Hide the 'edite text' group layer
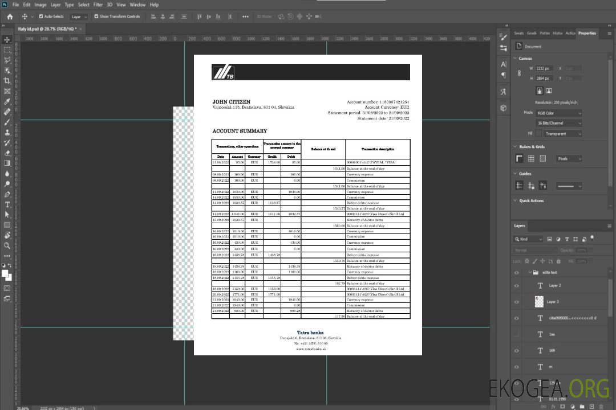Viewport: 616px width, 410px height. click(517, 273)
